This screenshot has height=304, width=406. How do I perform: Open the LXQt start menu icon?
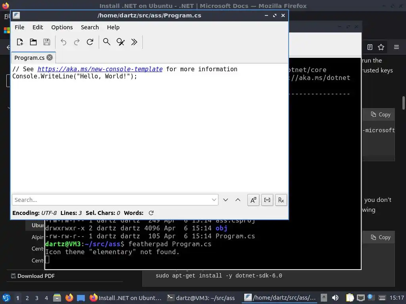tap(6, 298)
